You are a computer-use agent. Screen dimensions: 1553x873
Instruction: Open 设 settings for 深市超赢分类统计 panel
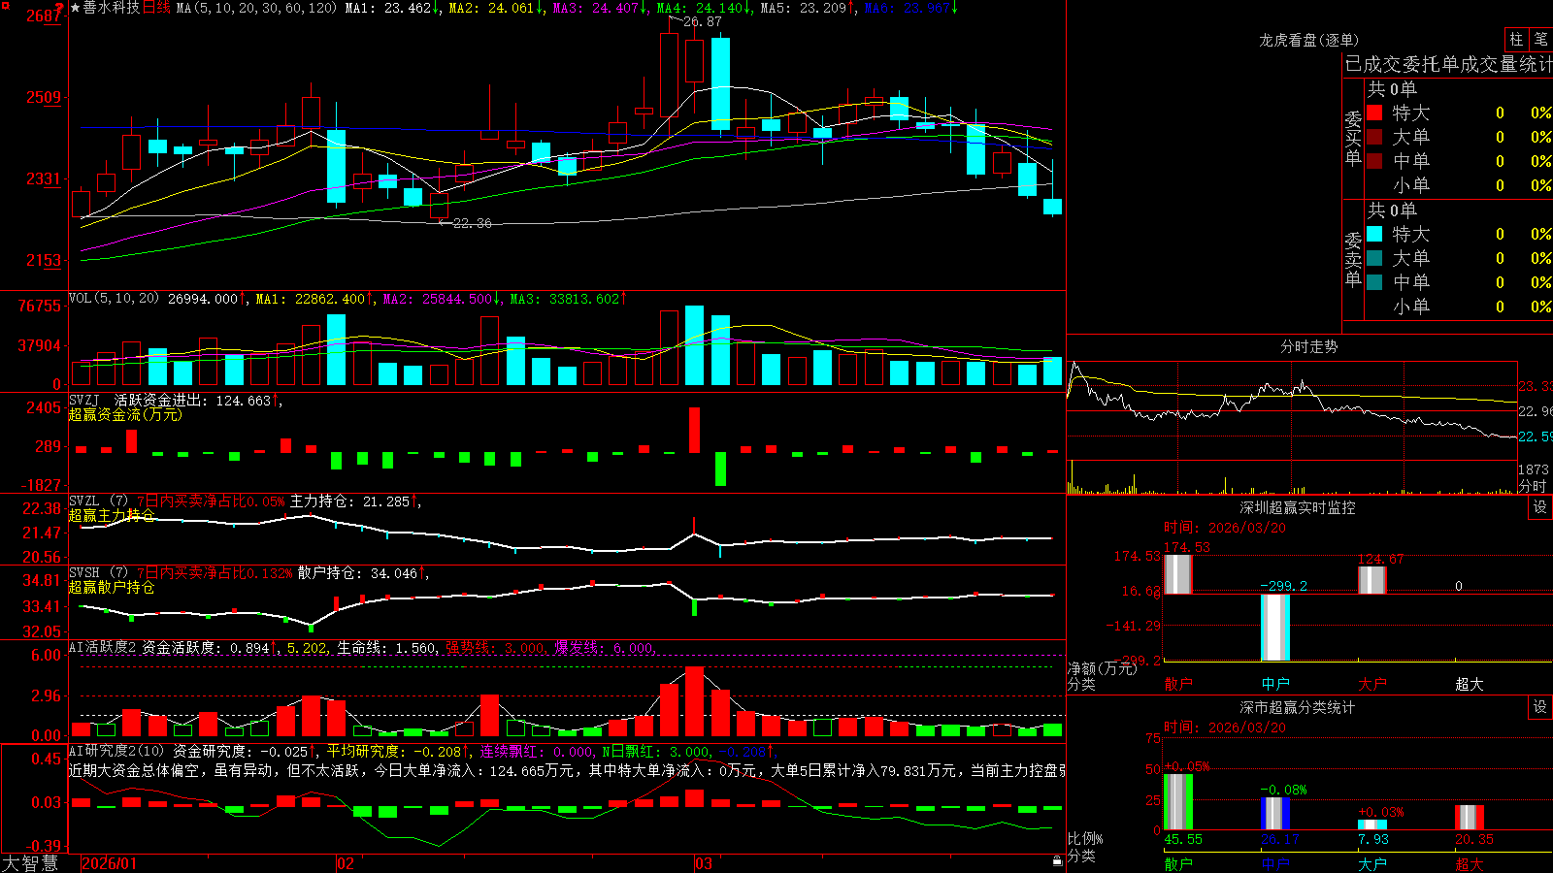(x=1540, y=707)
